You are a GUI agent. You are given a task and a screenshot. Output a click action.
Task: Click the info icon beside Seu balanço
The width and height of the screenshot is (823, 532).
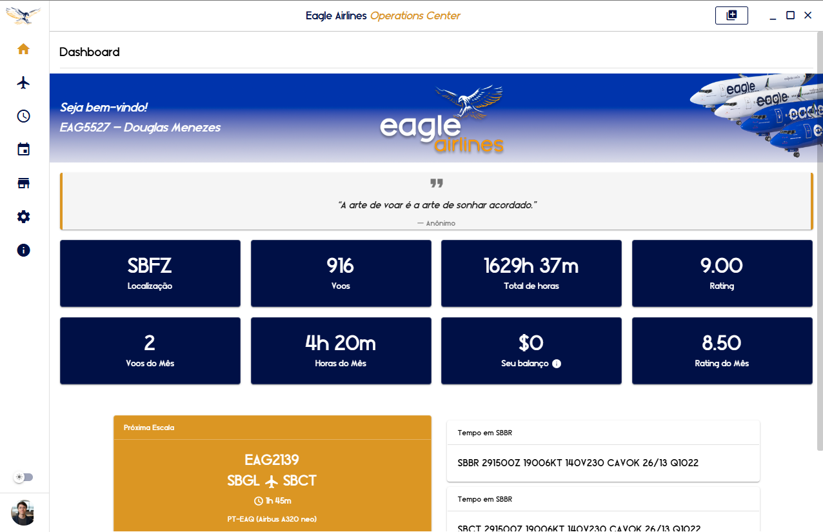click(x=557, y=364)
